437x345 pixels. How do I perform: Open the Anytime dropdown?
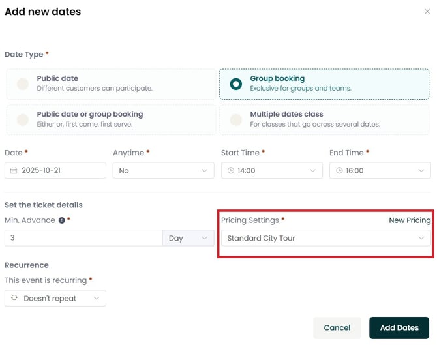163,171
